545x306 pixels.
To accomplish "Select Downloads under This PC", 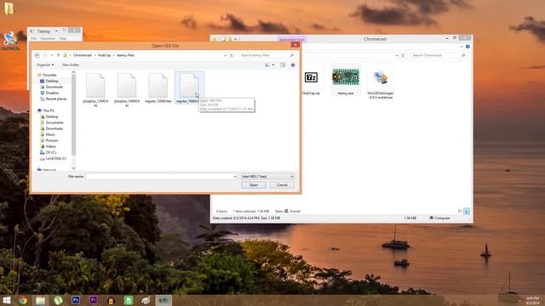I will pos(54,128).
